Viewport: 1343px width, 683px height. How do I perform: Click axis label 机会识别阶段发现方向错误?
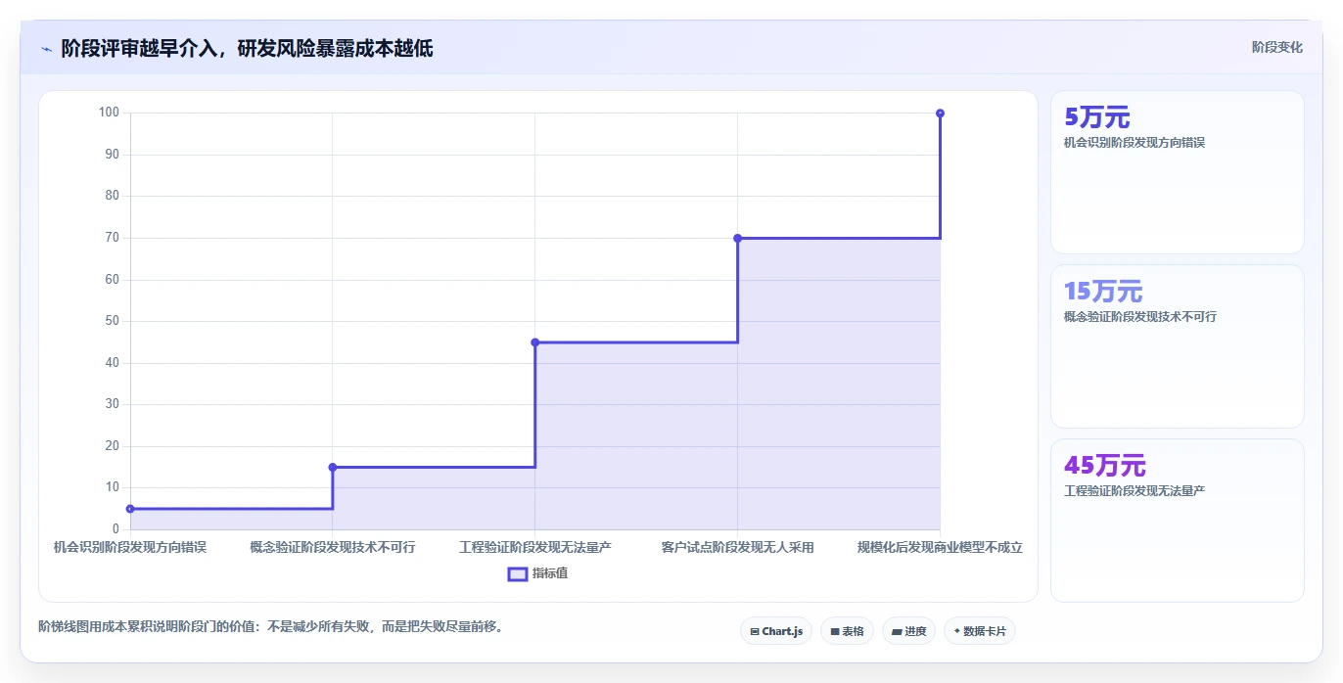pos(130,547)
